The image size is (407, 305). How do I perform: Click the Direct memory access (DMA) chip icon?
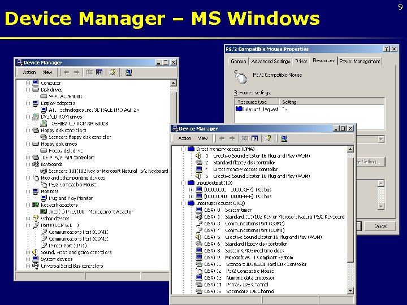click(x=191, y=149)
